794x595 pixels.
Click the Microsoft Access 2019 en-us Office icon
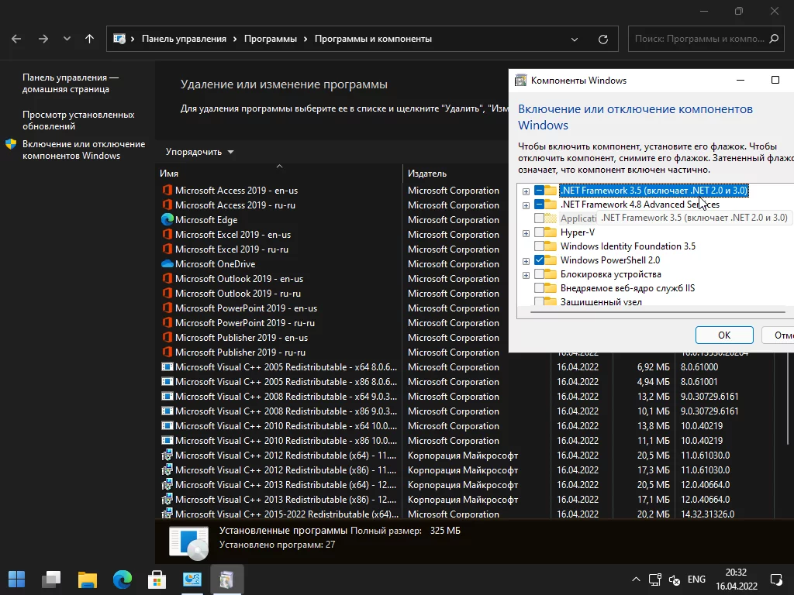(x=167, y=191)
